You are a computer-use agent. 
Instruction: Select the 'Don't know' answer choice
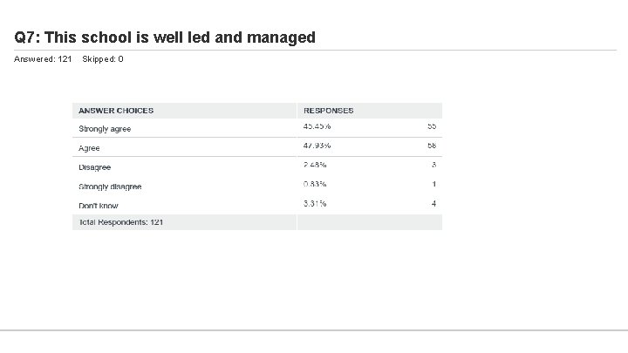pyautogui.click(x=98, y=205)
